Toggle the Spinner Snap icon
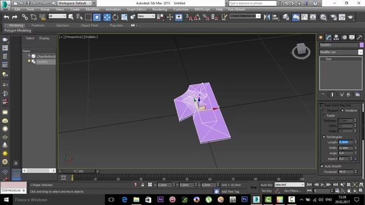 (214, 17)
